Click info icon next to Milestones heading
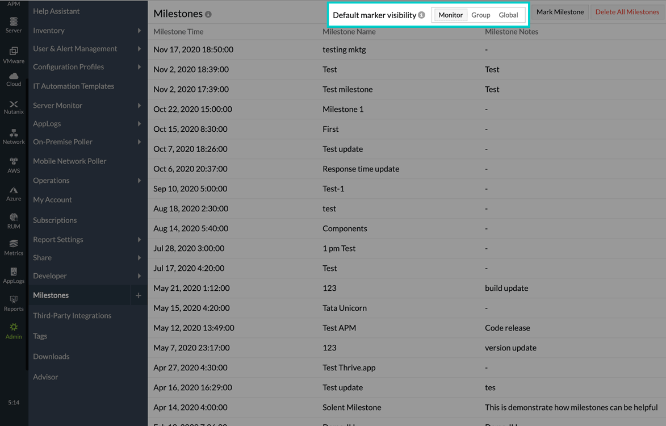Screen dimensions: 666x426 click(208, 14)
